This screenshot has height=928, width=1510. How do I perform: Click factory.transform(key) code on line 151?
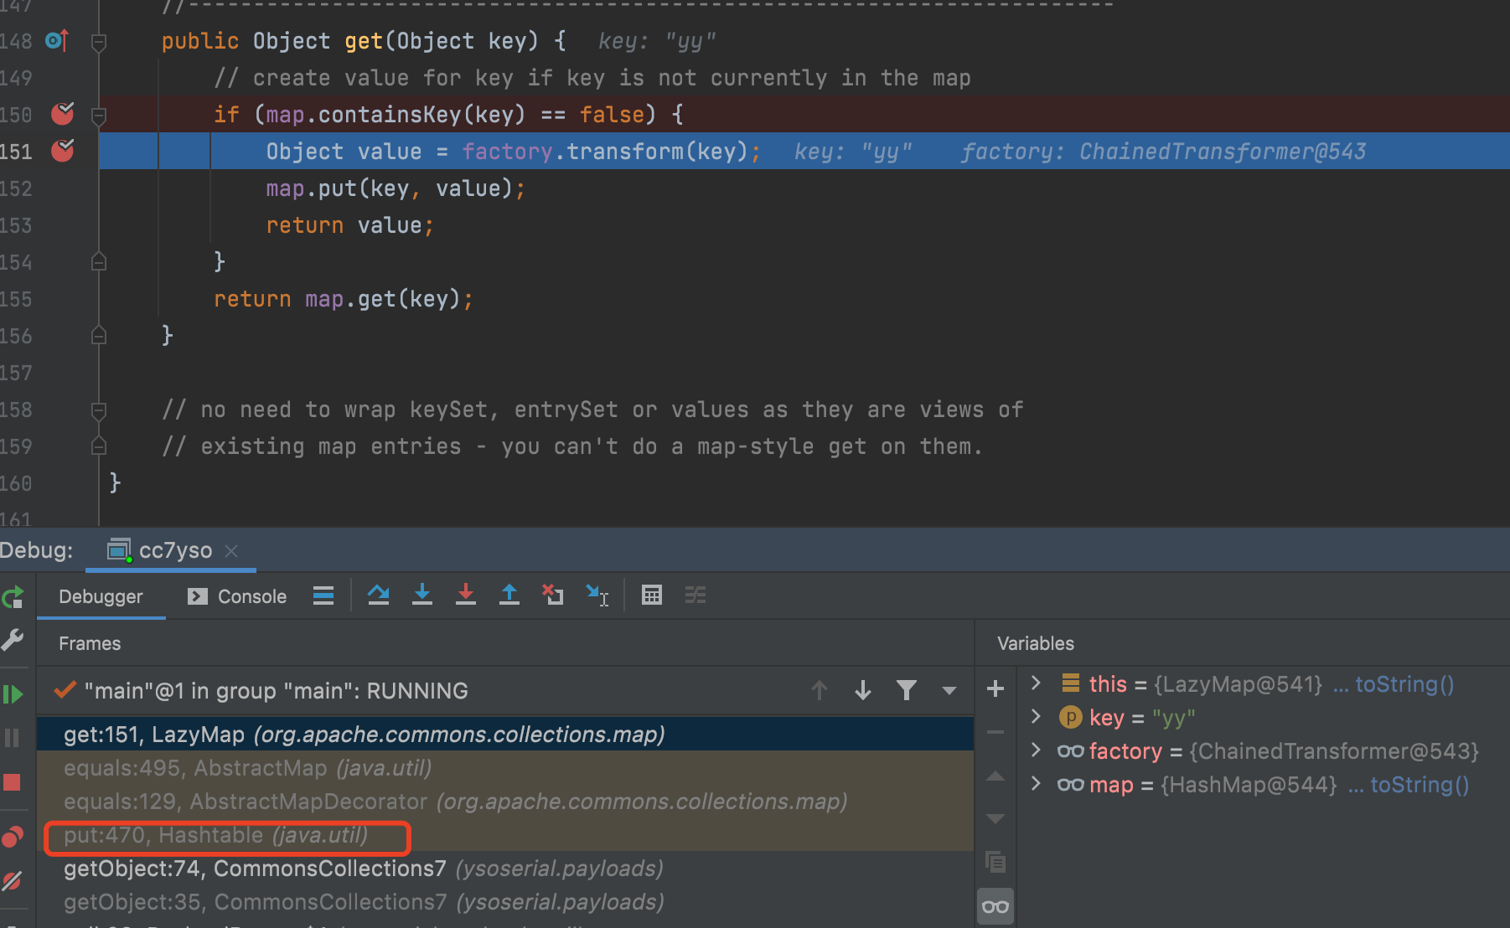click(605, 152)
